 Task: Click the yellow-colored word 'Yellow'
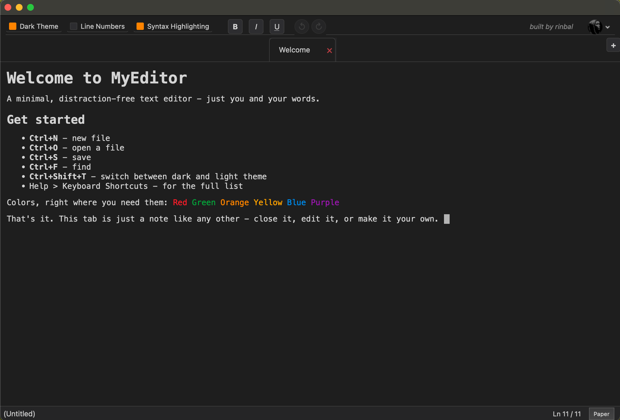[268, 202]
